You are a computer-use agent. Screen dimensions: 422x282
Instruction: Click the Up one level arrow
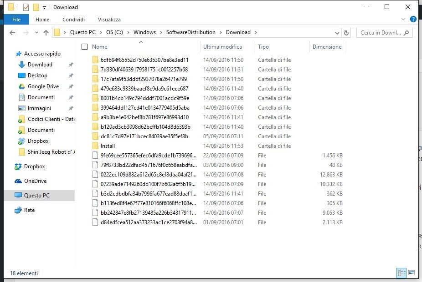(46, 33)
